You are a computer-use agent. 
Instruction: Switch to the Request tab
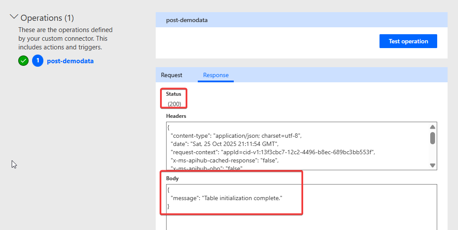click(172, 75)
